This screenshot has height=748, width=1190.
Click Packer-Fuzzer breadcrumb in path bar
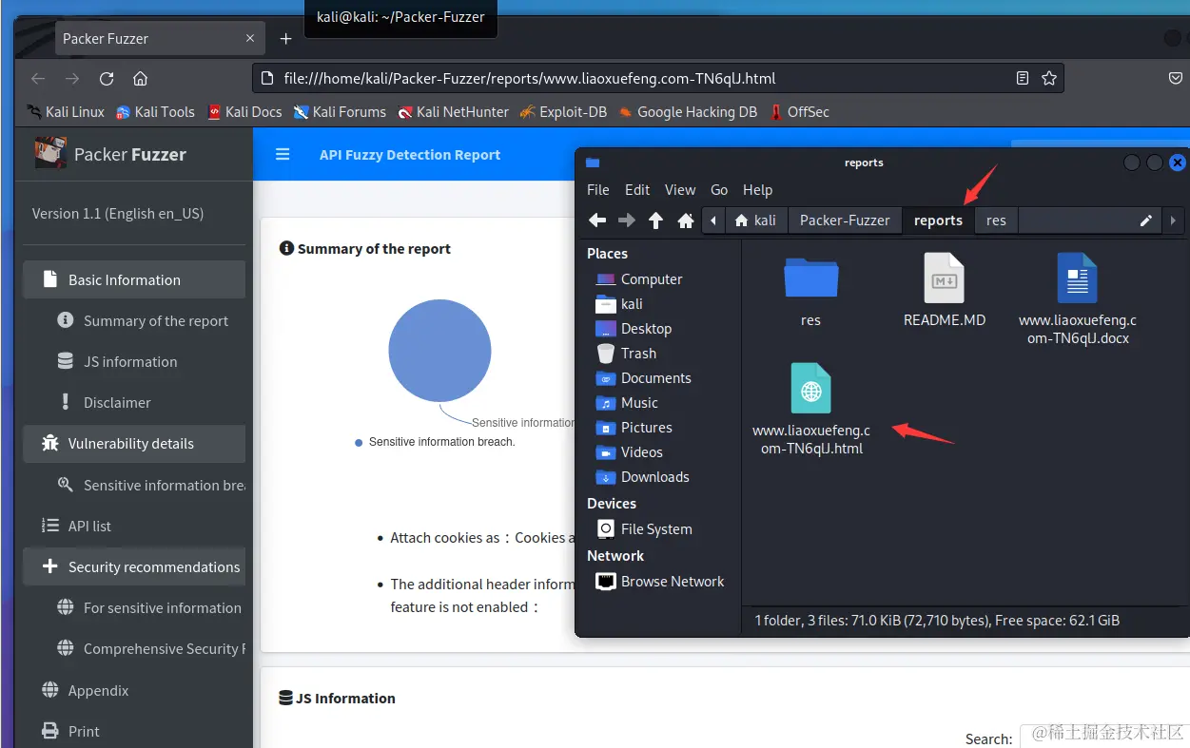coord(845,221)
